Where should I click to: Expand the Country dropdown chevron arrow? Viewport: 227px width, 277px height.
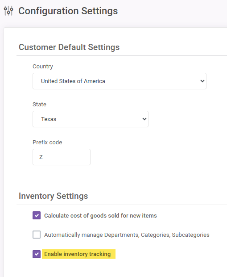[202, 81]
